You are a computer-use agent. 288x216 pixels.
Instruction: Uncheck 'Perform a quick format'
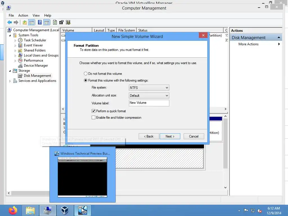click(x=93, y=111)
